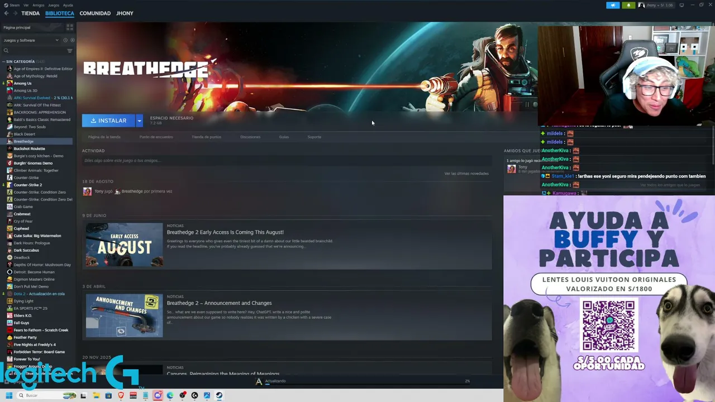Image resolution: width=715 pixels, height=402 pixels.
Task: Click the Counter-Strike 2 game icon
Action: 9,185
